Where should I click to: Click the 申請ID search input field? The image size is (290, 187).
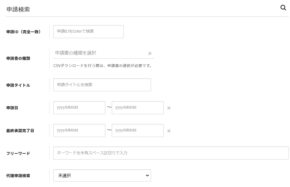click(88, 32)
